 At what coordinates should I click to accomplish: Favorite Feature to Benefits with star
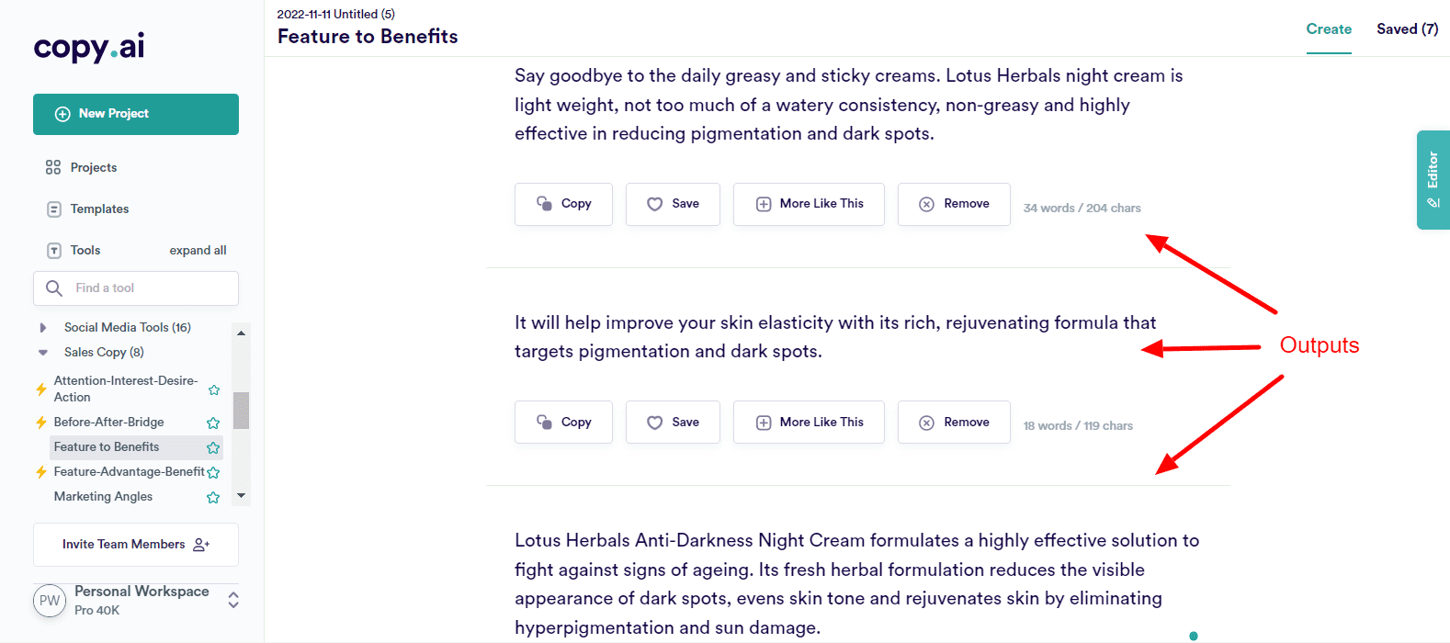[213, 447]
